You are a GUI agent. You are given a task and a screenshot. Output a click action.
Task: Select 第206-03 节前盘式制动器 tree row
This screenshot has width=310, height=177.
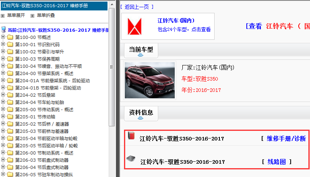(x=42, y=160)
